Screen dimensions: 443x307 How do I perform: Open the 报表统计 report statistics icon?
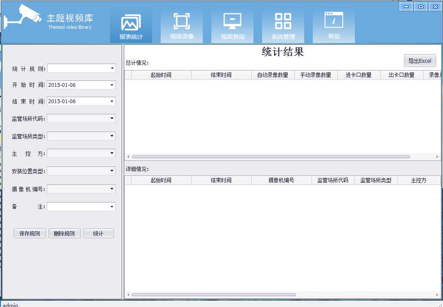(131, 27)
